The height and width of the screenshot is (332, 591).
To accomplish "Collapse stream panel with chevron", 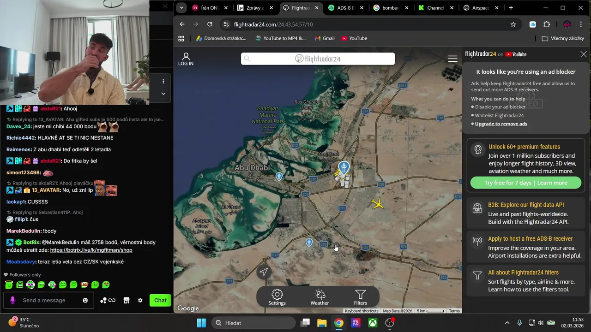I will click(x=163, y=94).
